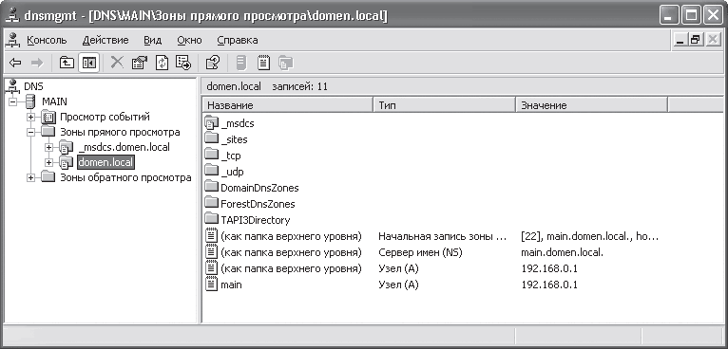Click the Delete (X) toolbar icon
Screen dimensions: 728x349
point(117,63)
